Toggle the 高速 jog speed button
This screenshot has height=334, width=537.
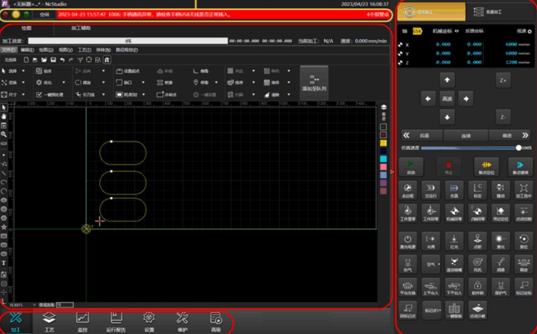[447, 98]
